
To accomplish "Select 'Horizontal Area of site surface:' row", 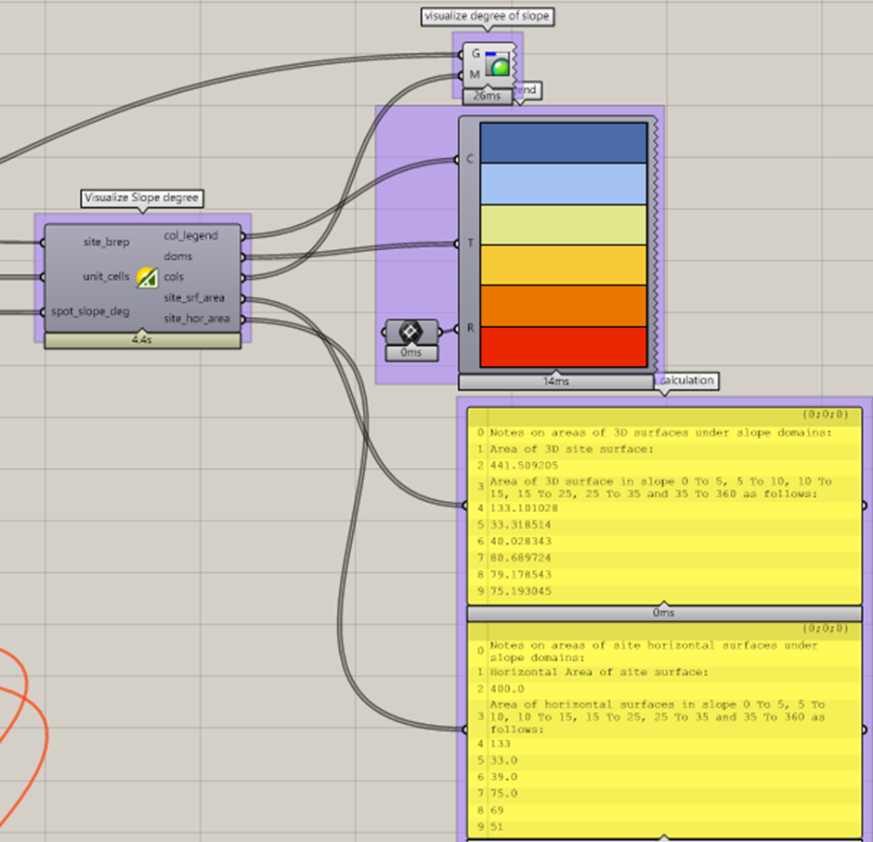I will pos(664,673).
